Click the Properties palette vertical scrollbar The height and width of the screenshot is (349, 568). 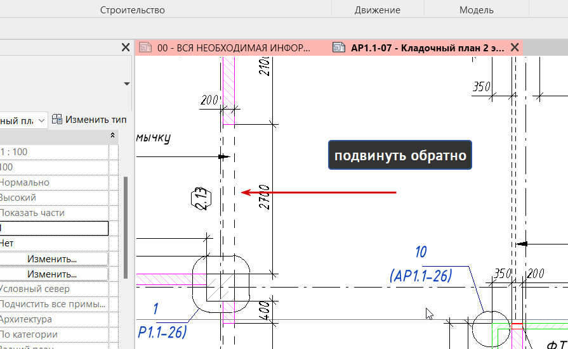point(126,228)
